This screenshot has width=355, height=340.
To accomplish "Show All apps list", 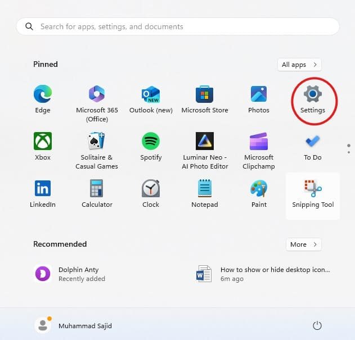I will click(299, 65).
